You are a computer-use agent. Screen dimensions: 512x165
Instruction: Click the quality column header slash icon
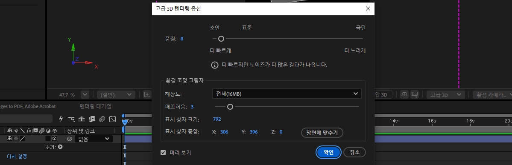pos(22,131)
